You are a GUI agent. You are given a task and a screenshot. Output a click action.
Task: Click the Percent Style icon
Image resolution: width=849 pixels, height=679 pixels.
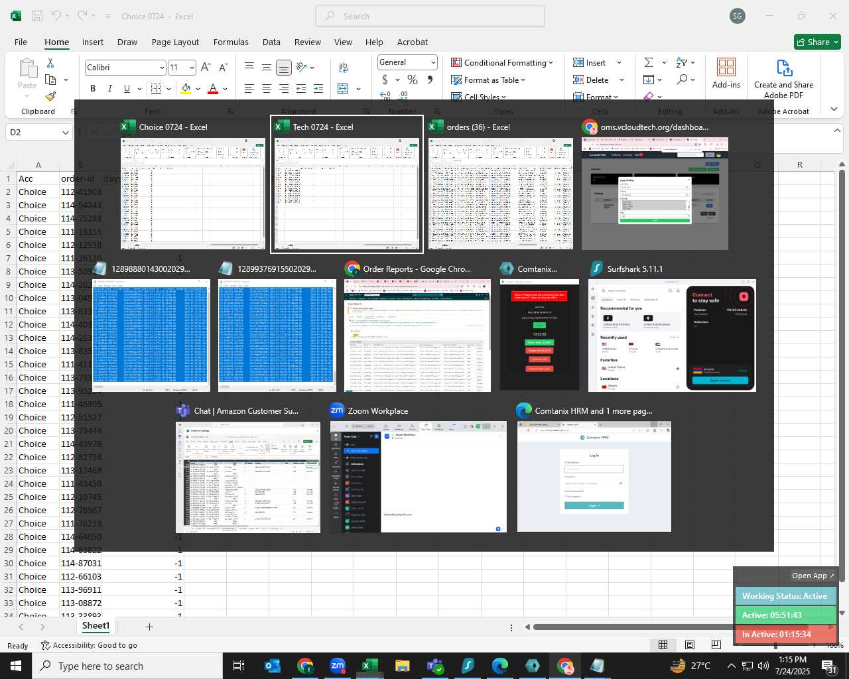click(x=413, y=80)
